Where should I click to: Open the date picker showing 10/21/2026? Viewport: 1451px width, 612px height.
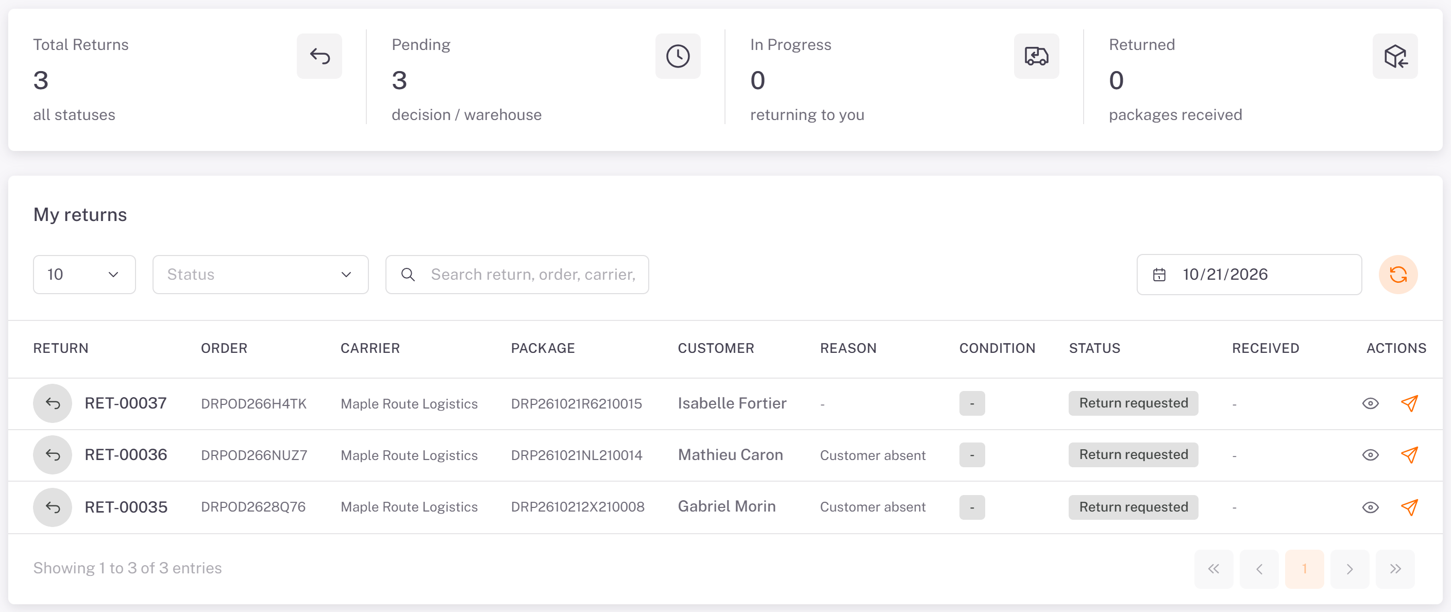pos(1249,275)
